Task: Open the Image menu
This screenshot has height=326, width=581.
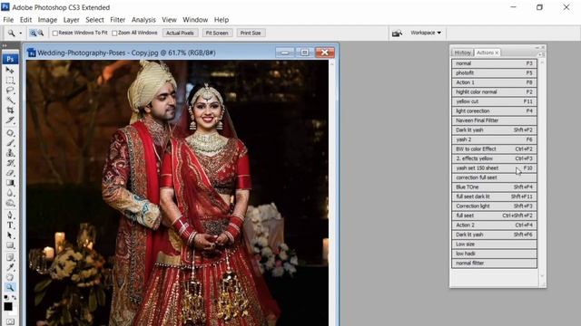Action: [x=47, y=20]
